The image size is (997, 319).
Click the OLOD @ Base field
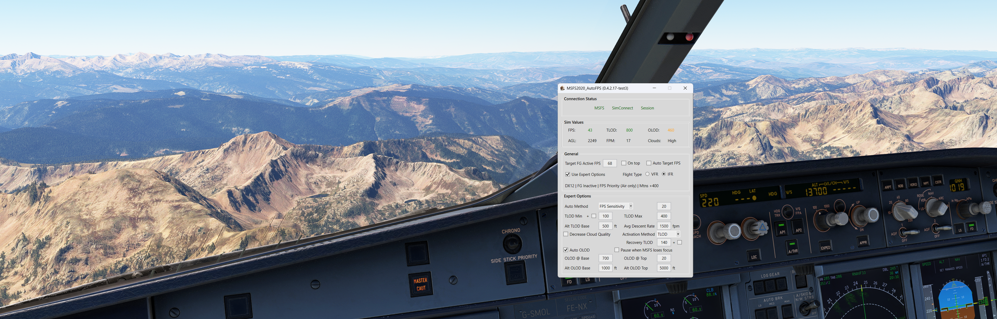point(605,258)
